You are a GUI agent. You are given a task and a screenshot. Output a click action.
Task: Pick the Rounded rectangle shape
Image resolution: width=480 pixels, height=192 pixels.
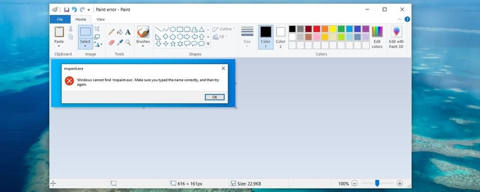(x=187, y=29)
